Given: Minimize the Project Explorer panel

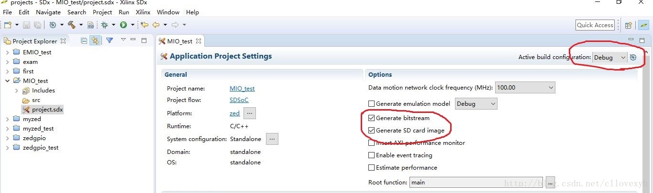Looking at the screenshot, I should pyautogui.click(x=133, y=40).
